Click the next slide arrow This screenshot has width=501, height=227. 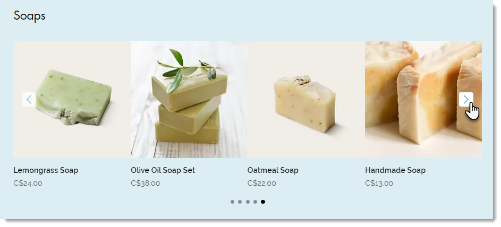(466, 100)
